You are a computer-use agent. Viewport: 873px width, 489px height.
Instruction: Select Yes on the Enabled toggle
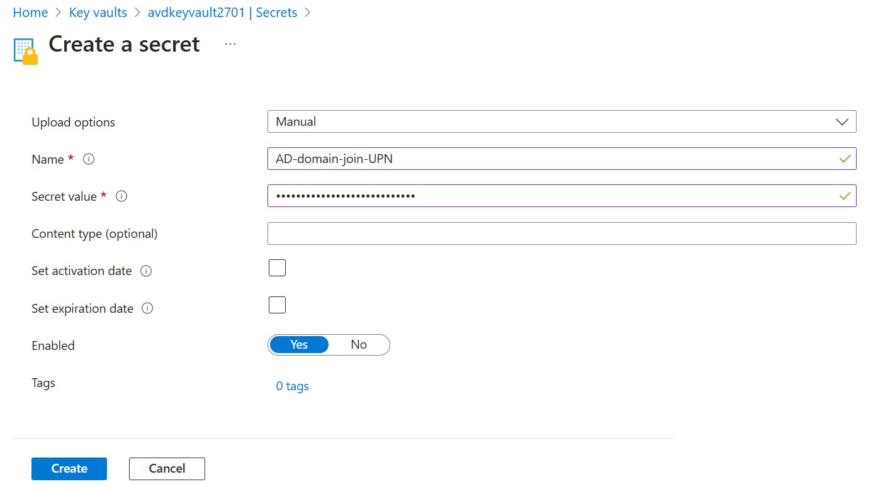point(299,345)
